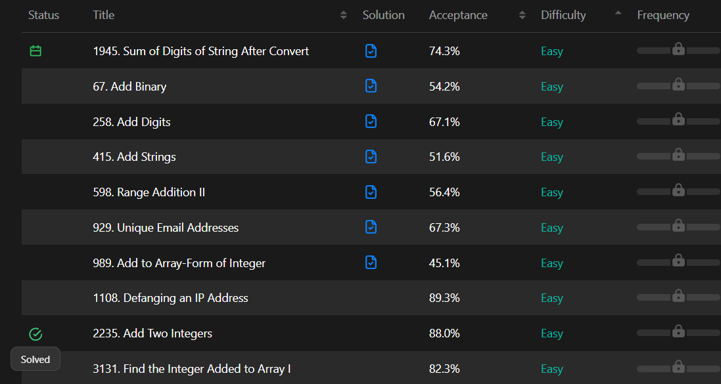Click frequency lock in Unique Email Addresses row
721x384 pixels.
pos(678,225)
